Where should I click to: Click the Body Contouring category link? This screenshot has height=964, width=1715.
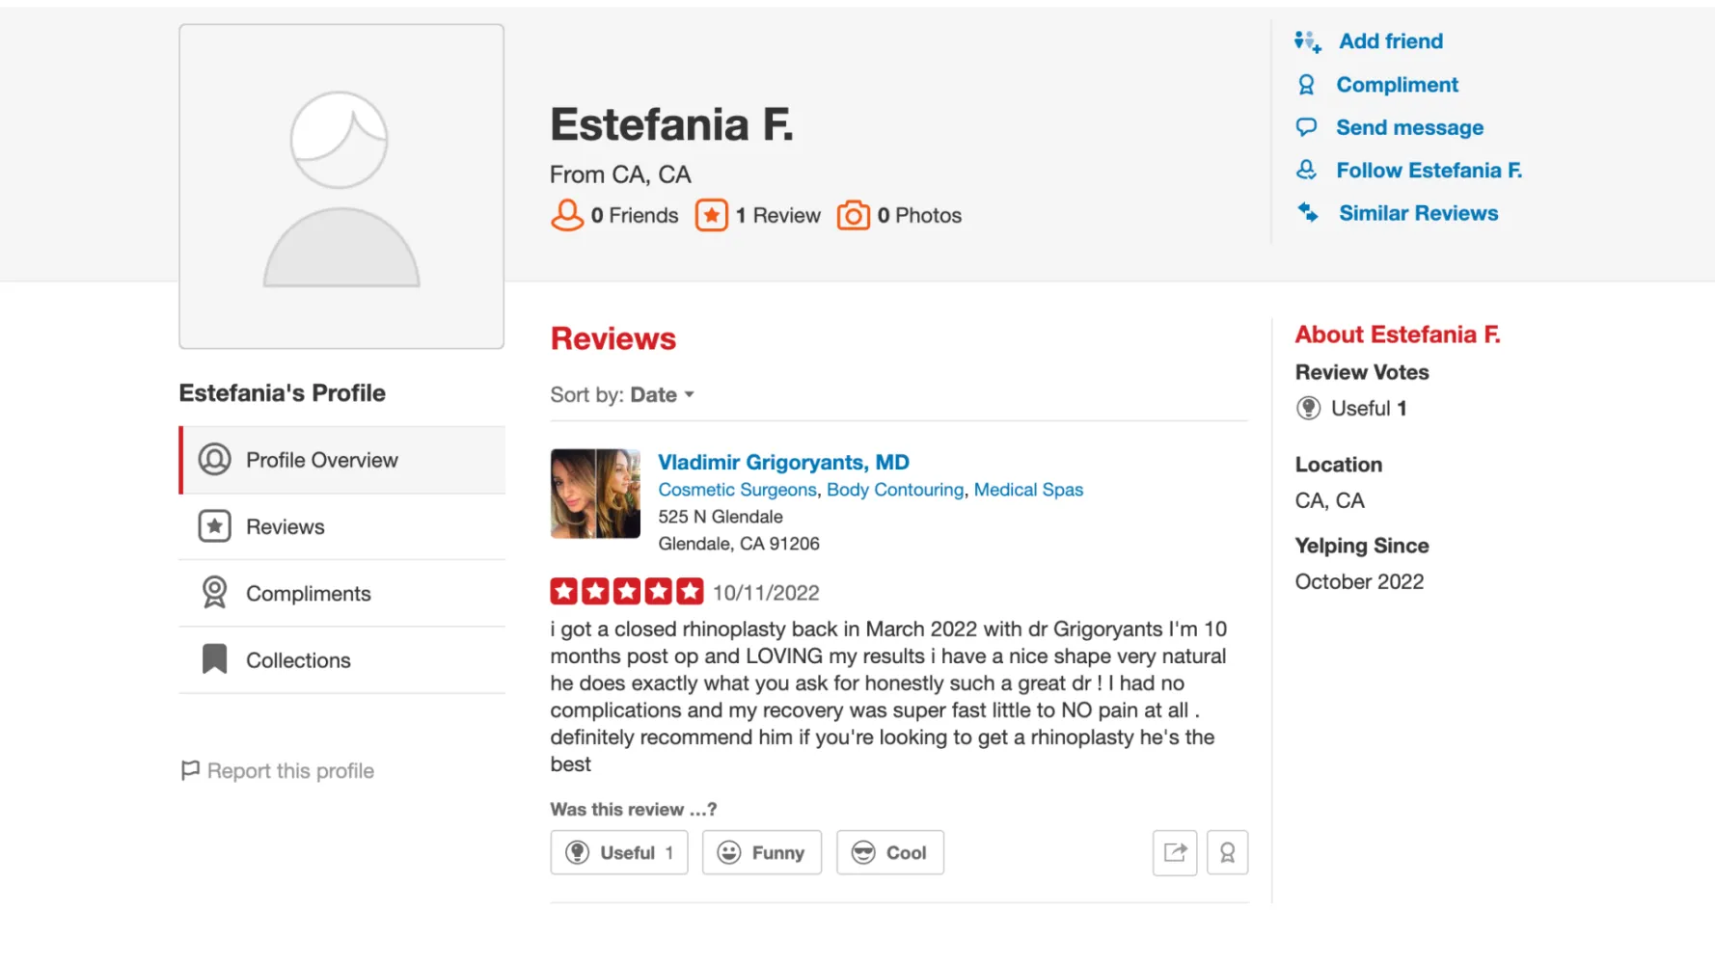coord(894,490)
